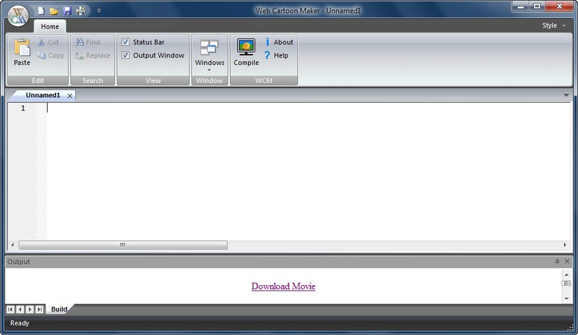The width and height of the screenshot is (578, 335).
Task: Click the Output panel scrollbar thumb
Action: [567, 283]
